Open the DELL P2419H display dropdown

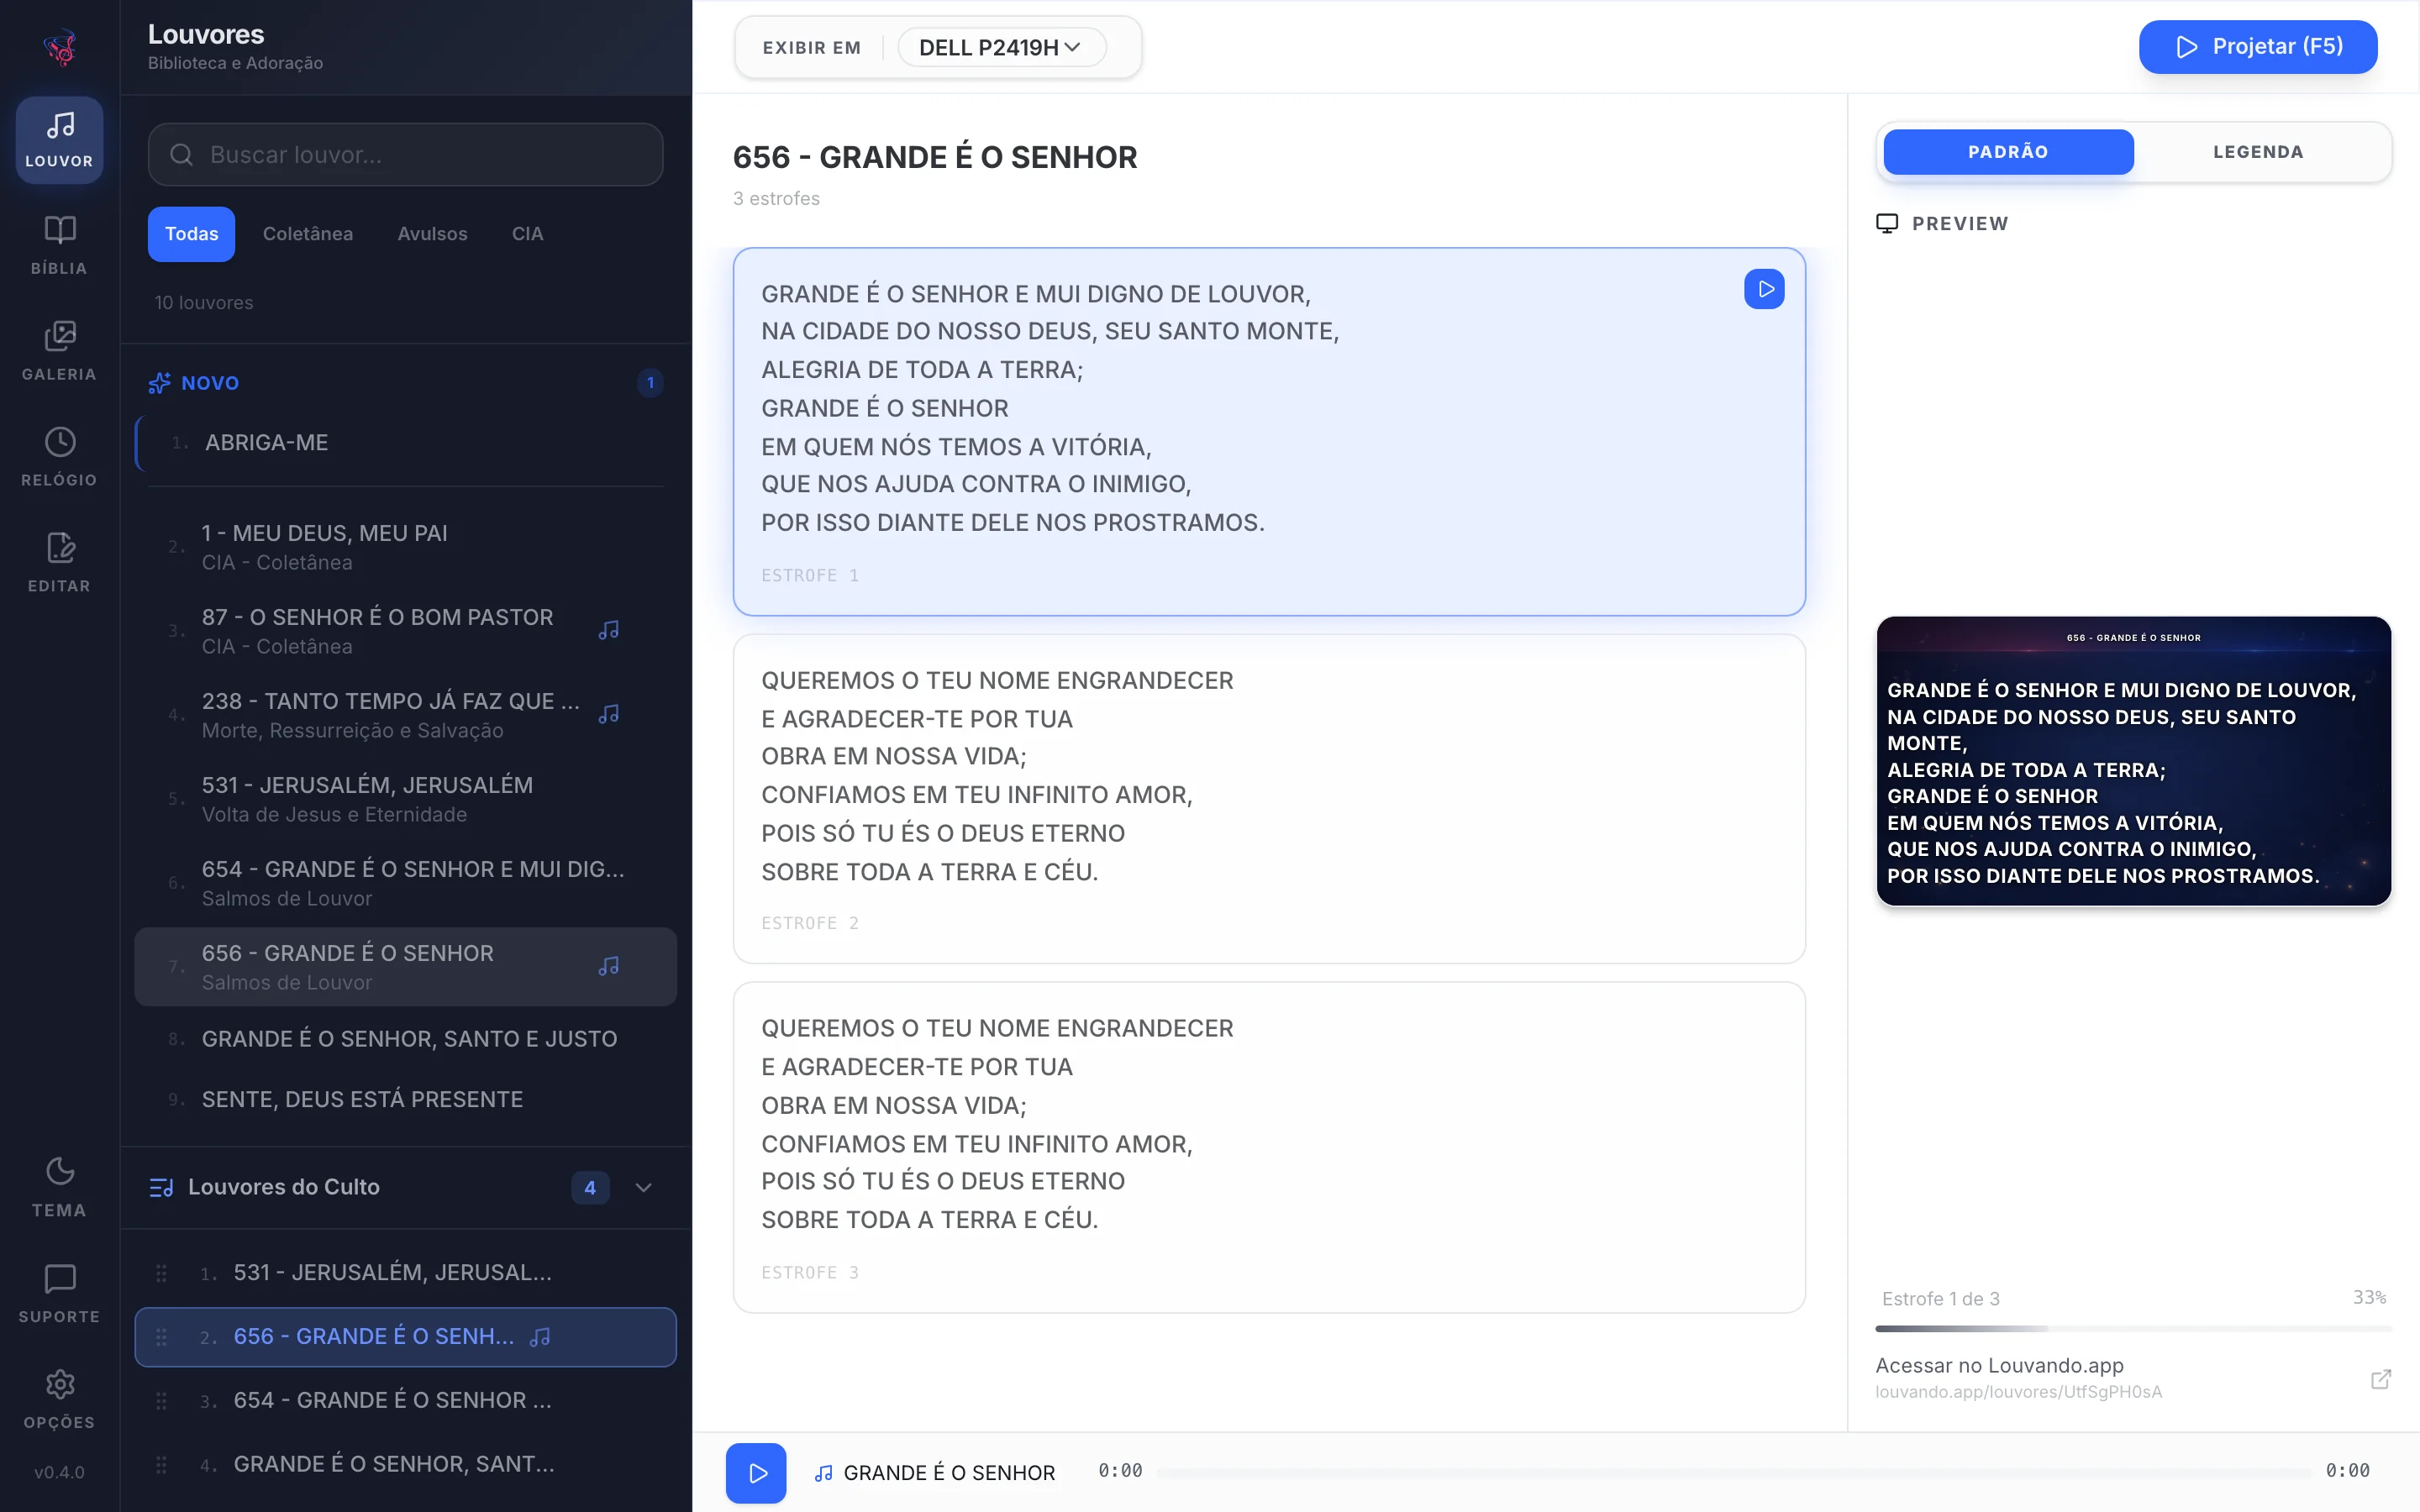(x=1001, y=47)
